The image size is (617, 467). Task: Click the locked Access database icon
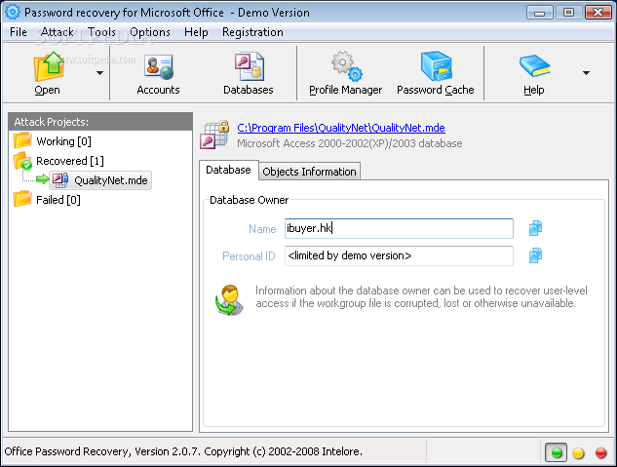coord(215,135)
